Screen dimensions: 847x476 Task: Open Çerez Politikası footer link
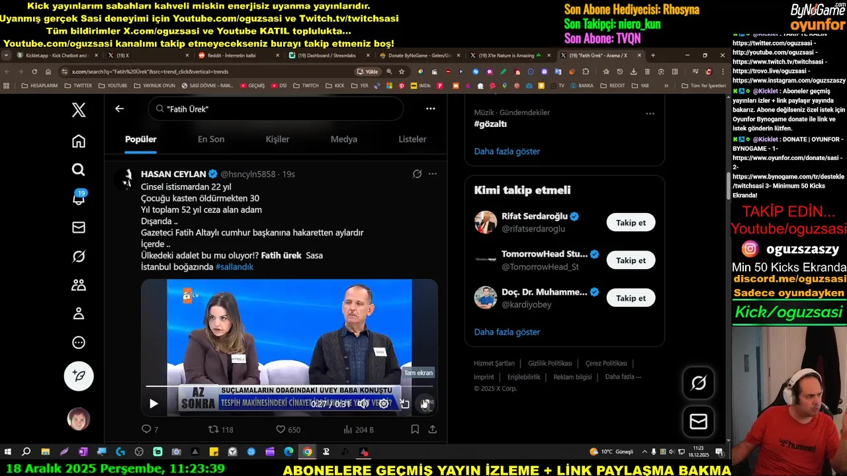pos(606,363)
